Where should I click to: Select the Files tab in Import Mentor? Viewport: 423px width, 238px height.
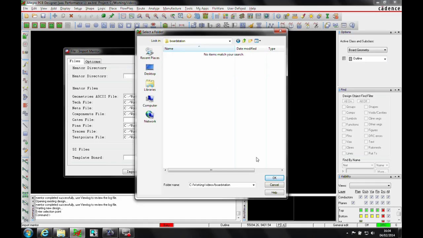(x=75, y=61)
